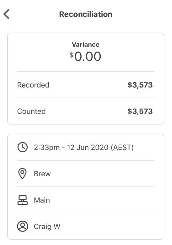This screenshot has width=172, height=245.
Task: Select the Reconciliation page title
Action: 86,14
